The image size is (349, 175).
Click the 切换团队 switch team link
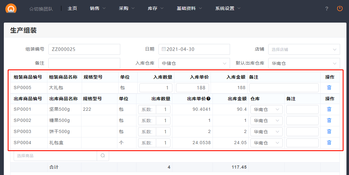[x=41, y=9]
